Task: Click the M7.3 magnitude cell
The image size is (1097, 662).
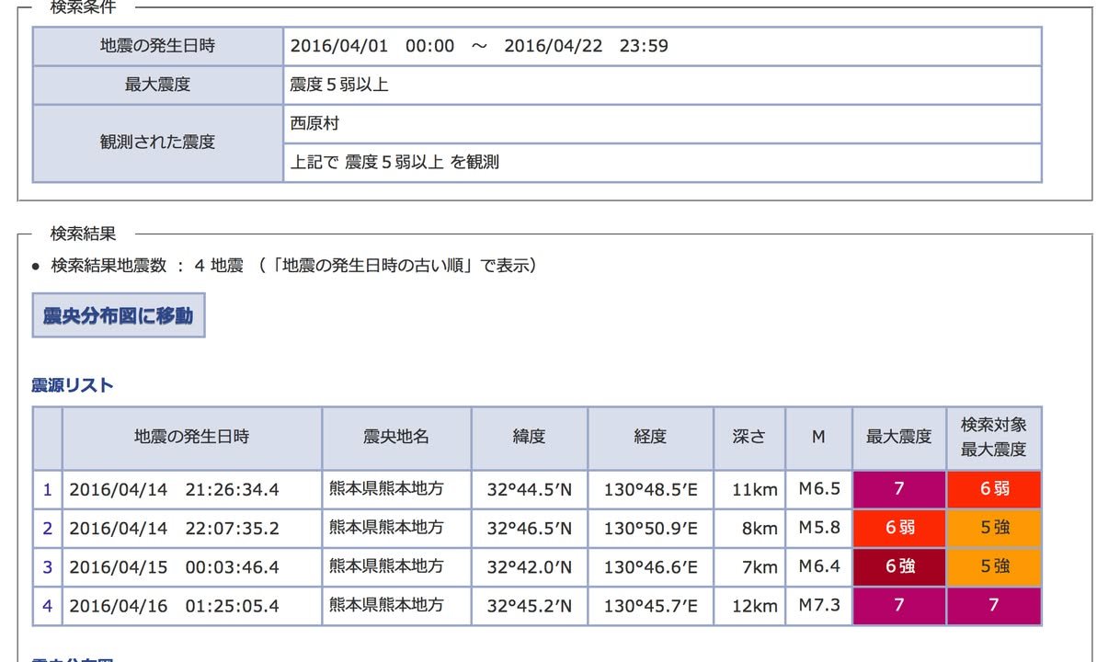Action: pyautogui.click(x=817, y=607)
